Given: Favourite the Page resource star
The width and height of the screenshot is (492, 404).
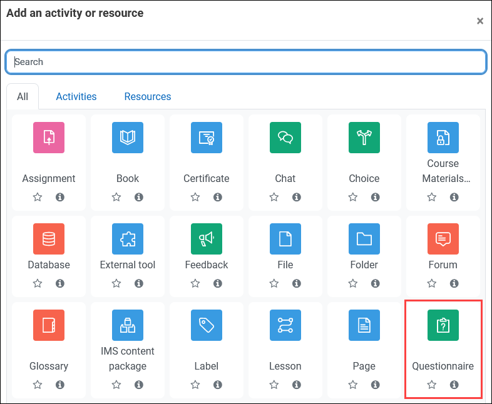Looking at the screenshot, I should tap(353, 385).
